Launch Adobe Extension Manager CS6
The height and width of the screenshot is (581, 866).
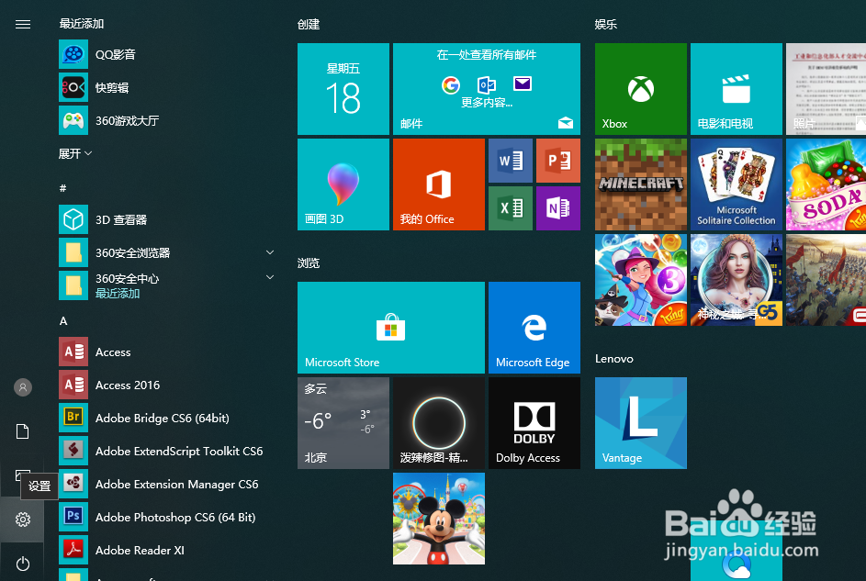[x=165, y=485]
